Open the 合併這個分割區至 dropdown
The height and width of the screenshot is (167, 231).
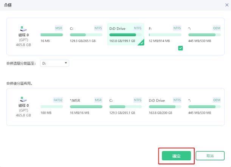tap(54, 63)
